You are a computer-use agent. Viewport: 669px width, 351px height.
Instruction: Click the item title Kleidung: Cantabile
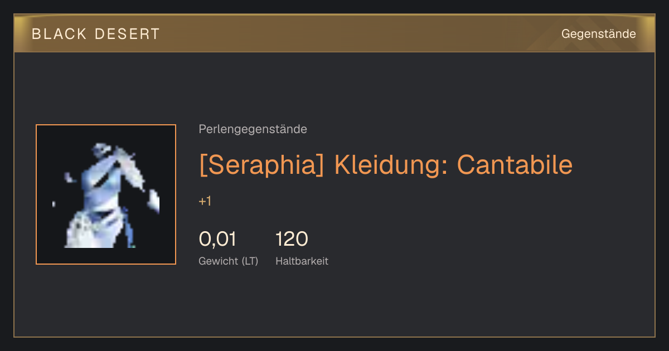(x=386, y=165)
